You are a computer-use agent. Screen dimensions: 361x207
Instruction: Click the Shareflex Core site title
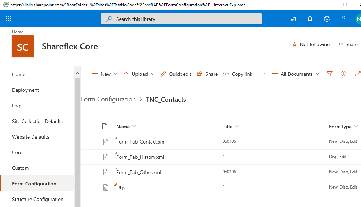[70, 46]
